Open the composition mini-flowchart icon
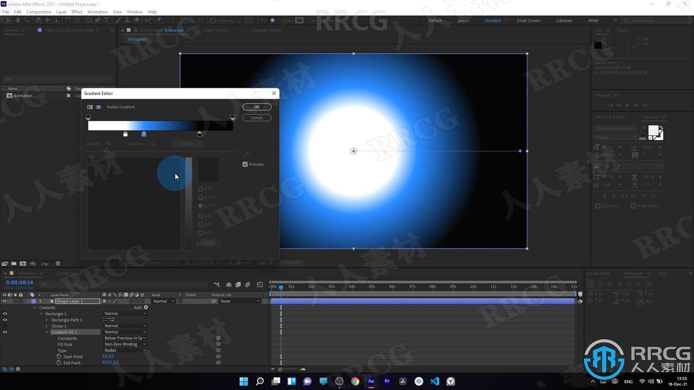The height and width of the screenshot is (390, 694). (217, 284)
